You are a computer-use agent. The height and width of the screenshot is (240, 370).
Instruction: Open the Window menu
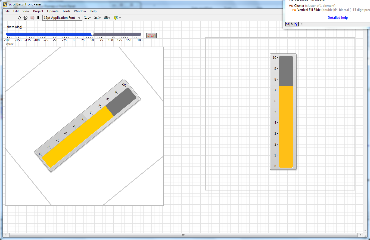(x=80, y=11)
